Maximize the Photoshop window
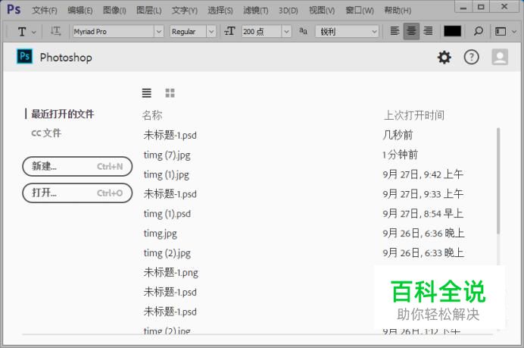The height and width of the screenshot is (348, 524). pos(481,7)
